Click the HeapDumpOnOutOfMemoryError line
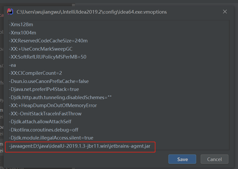 pos(53,105)
